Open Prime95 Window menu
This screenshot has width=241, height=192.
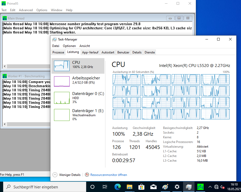click(x=57, y=10)
